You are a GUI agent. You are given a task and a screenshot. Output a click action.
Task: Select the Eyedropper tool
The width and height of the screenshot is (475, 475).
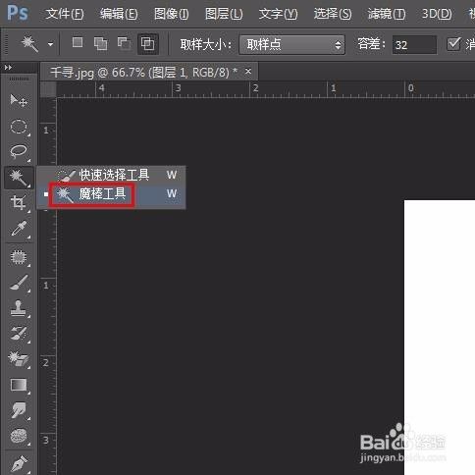click(19, 229)
